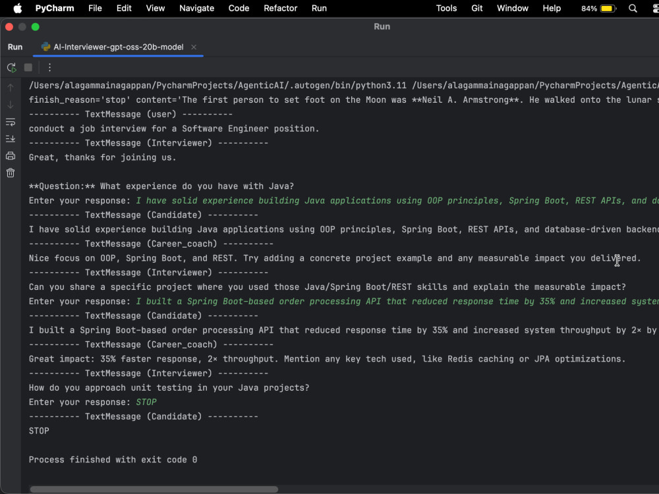Open the Help menu

point(552,8)
